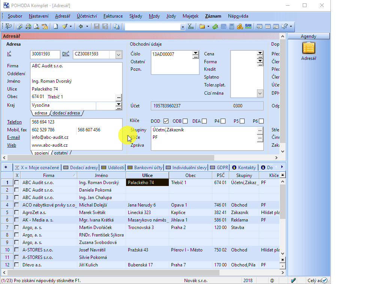Click the copy record icon
The width and height of the screenshot is (365, 284).
(x=116, y=27)
